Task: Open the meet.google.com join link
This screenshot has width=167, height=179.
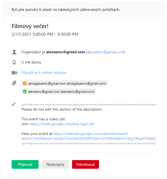Action: tap(62, 124)
